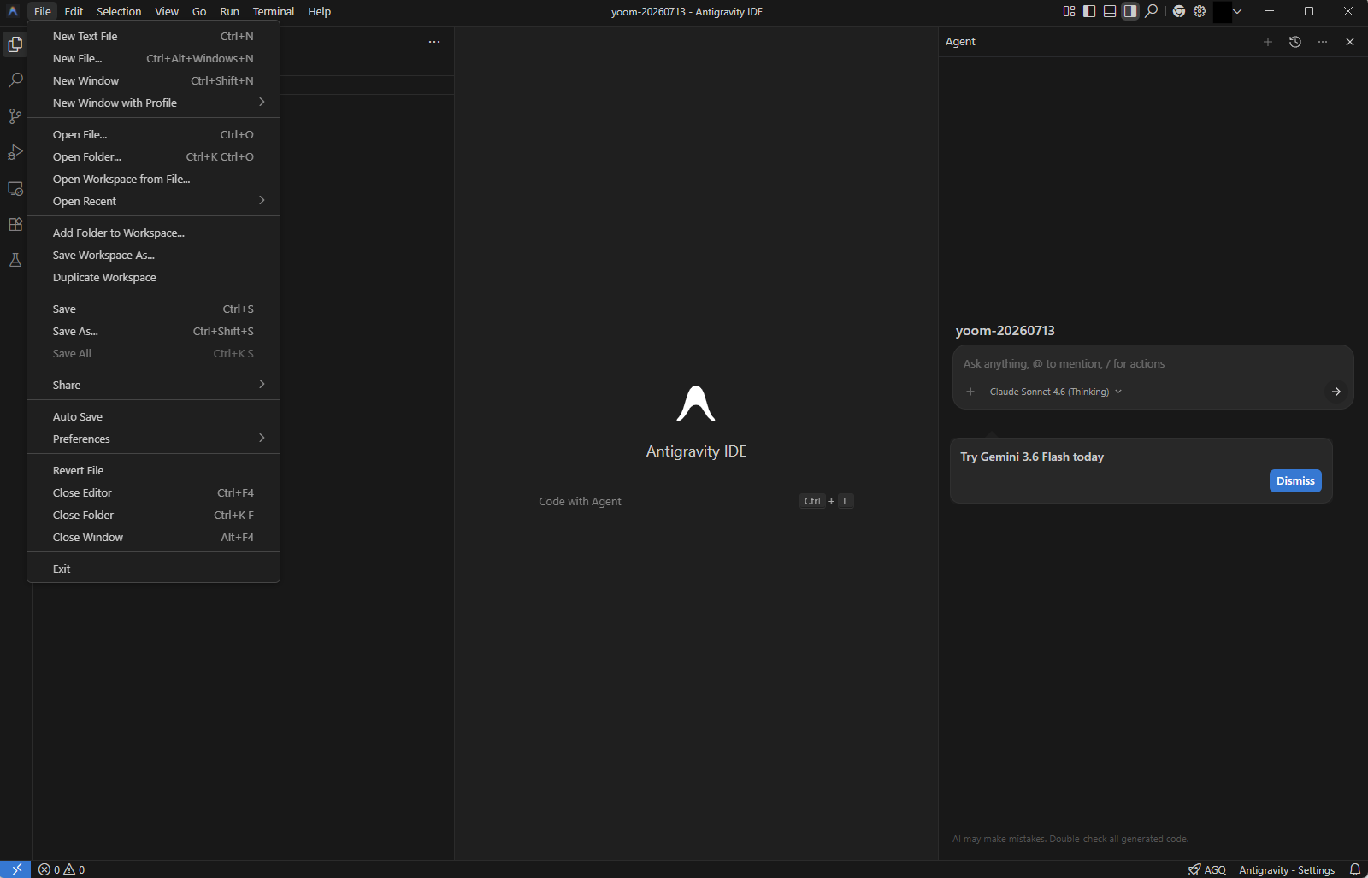The image size is (1368, 878).
Task: Close the Agent panel
Action: pos(1350,42)
